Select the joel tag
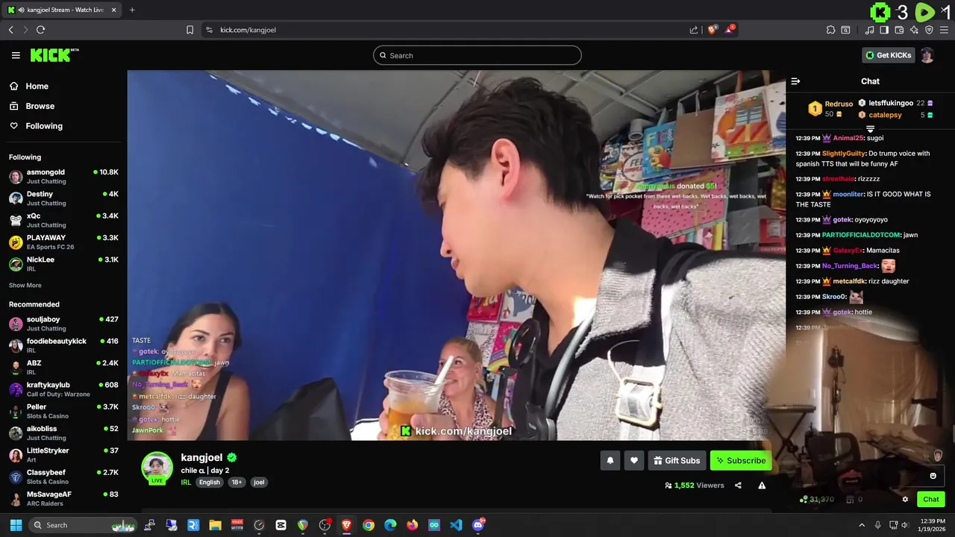The image size is (955, 537). click(x=259, y=482)
